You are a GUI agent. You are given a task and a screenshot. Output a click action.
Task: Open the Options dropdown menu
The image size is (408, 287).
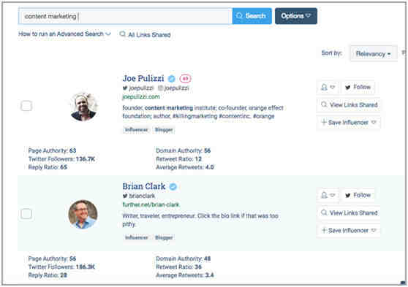(296, 16)
